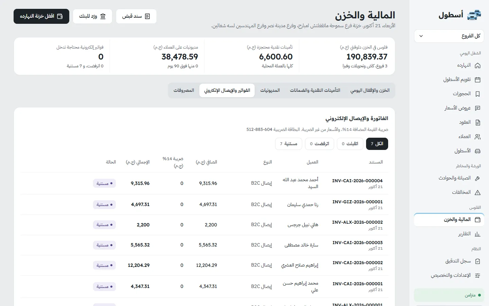Open سجل التدقيق sidebar item

tap(449, 261)
